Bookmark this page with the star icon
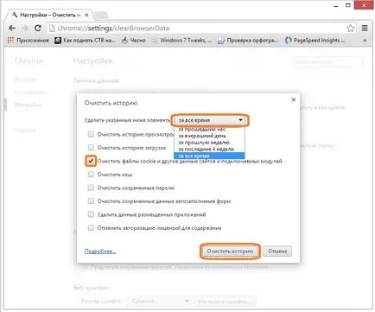 coord(350,28)
